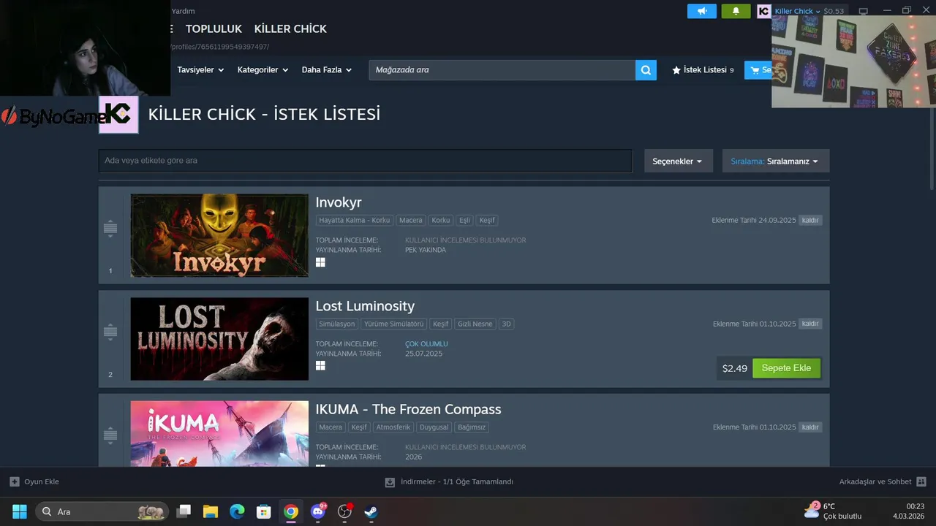Click the Oyun Ekle plus icon
Viewport: 936px width, 526px height.
pos(15,481)
